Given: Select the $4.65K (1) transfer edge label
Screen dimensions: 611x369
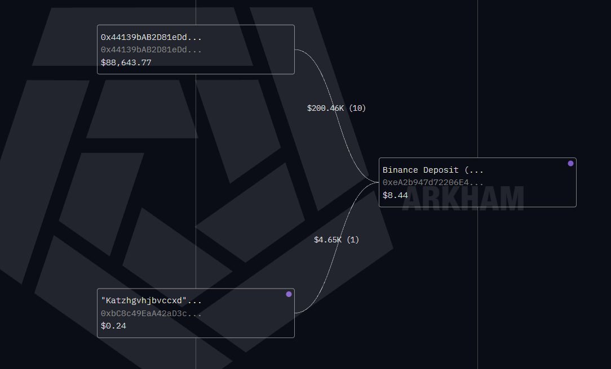Looking at the screenshot, I should click(337, 240).
